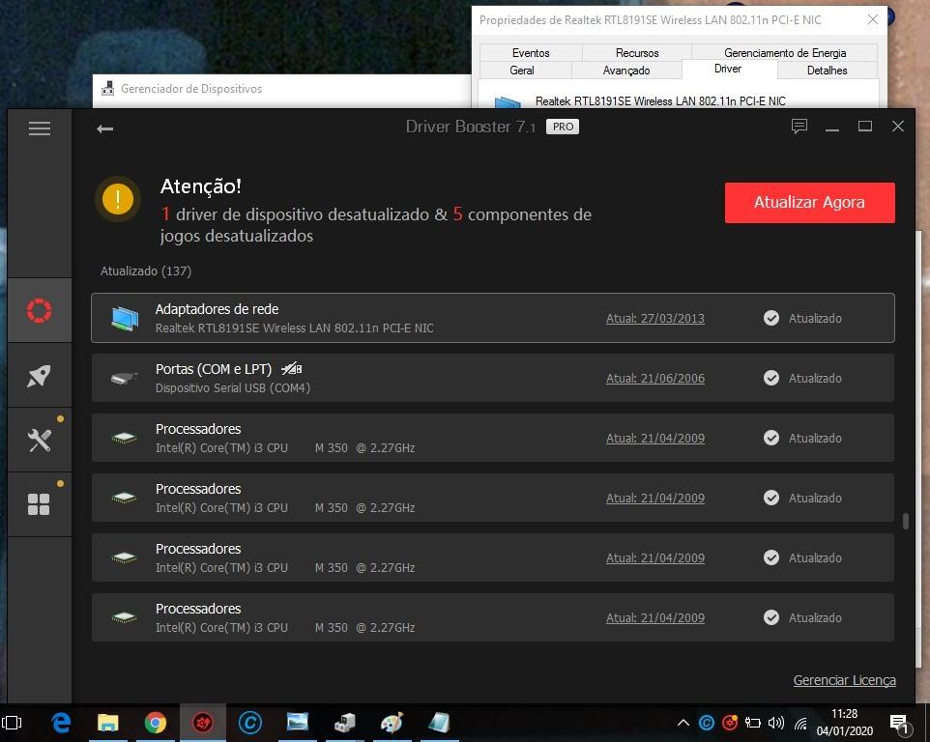Open the Tools wrench sidebar section
This screenshot has width=930, height=742.
(x=39, y=440)
